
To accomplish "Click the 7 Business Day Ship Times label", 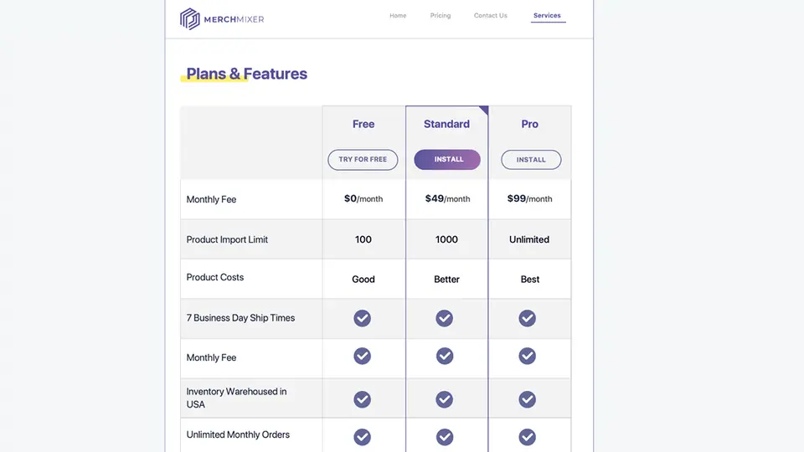I will 240,318.
